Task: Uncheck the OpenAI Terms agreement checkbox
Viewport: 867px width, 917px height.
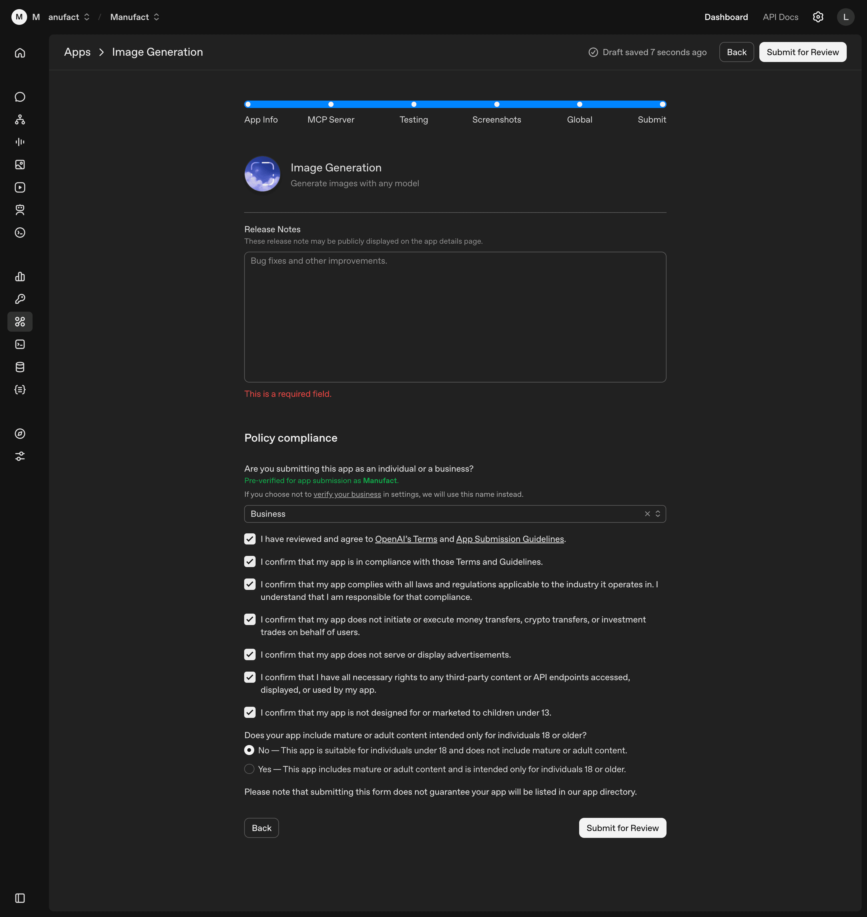Action: 250,539
